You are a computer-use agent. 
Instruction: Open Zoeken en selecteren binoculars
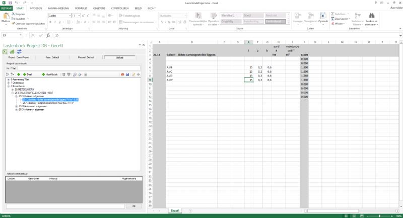point(372,18)
